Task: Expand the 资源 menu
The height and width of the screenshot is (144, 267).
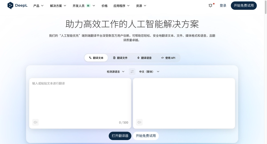Action: coord(141,6)
